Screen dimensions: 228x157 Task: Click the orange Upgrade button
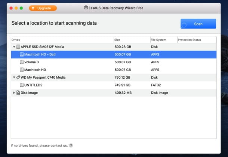(x=43, y=8)
